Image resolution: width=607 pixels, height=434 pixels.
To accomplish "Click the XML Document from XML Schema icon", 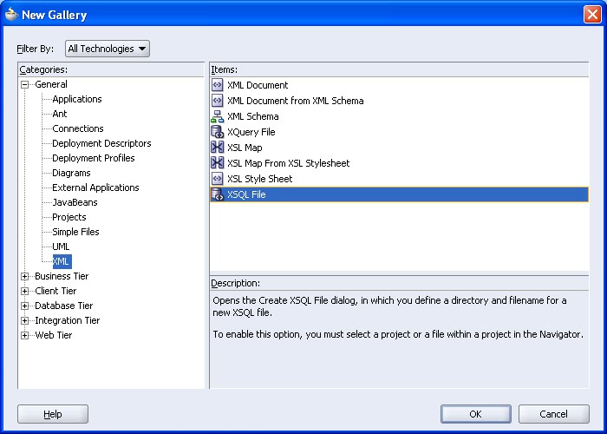I will (x=217, y=101).
